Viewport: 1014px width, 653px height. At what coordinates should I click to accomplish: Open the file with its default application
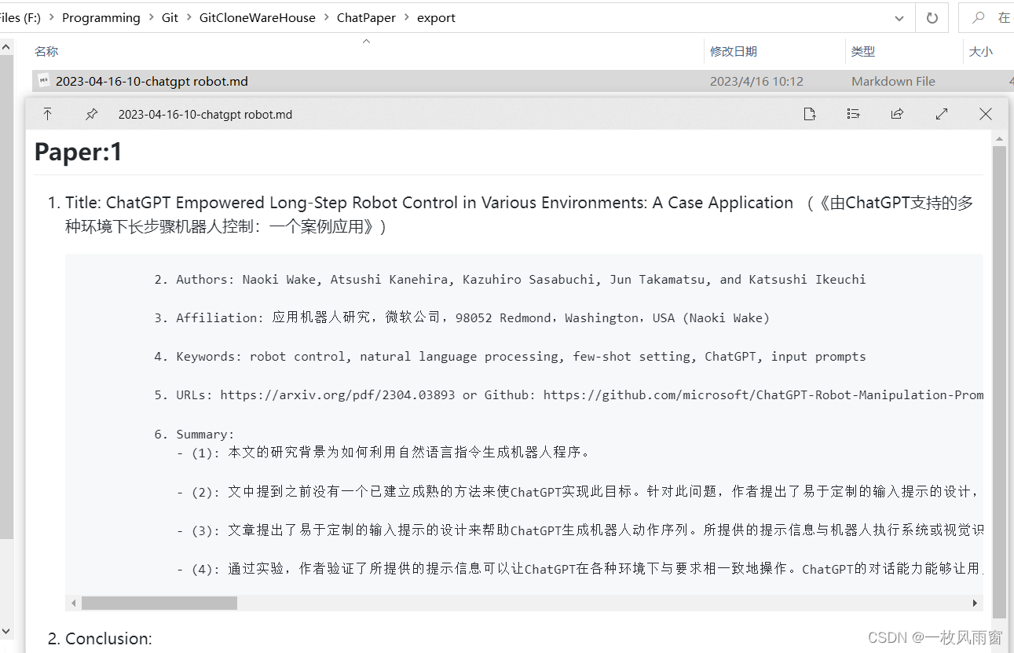point(810,114)
